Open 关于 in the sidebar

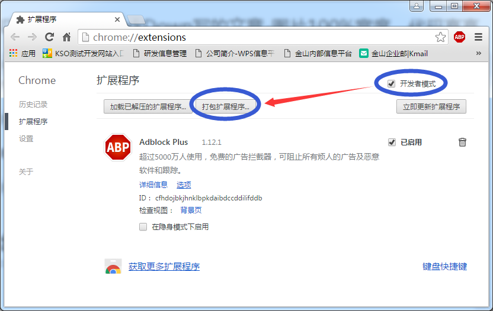coord(26,171)
